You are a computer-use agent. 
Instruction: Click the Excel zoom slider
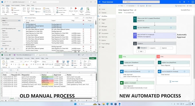click(86, 101)
